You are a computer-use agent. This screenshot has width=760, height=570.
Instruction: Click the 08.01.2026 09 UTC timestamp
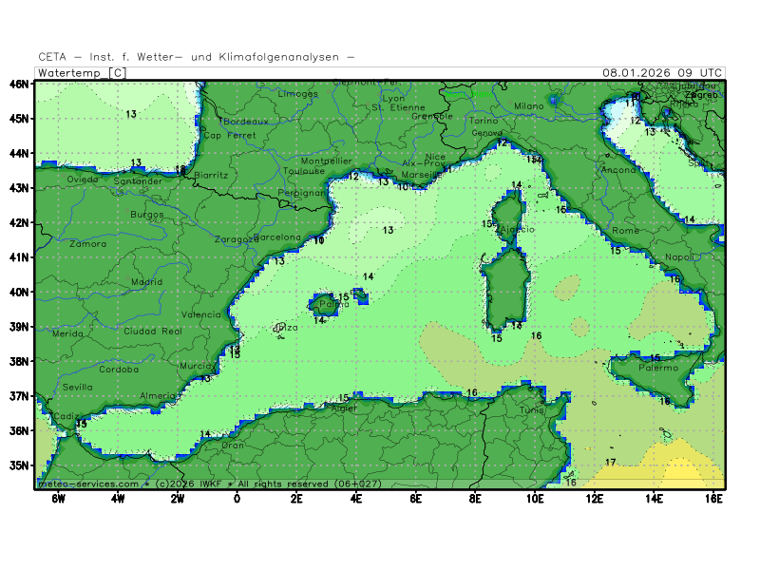click(662, 73)
